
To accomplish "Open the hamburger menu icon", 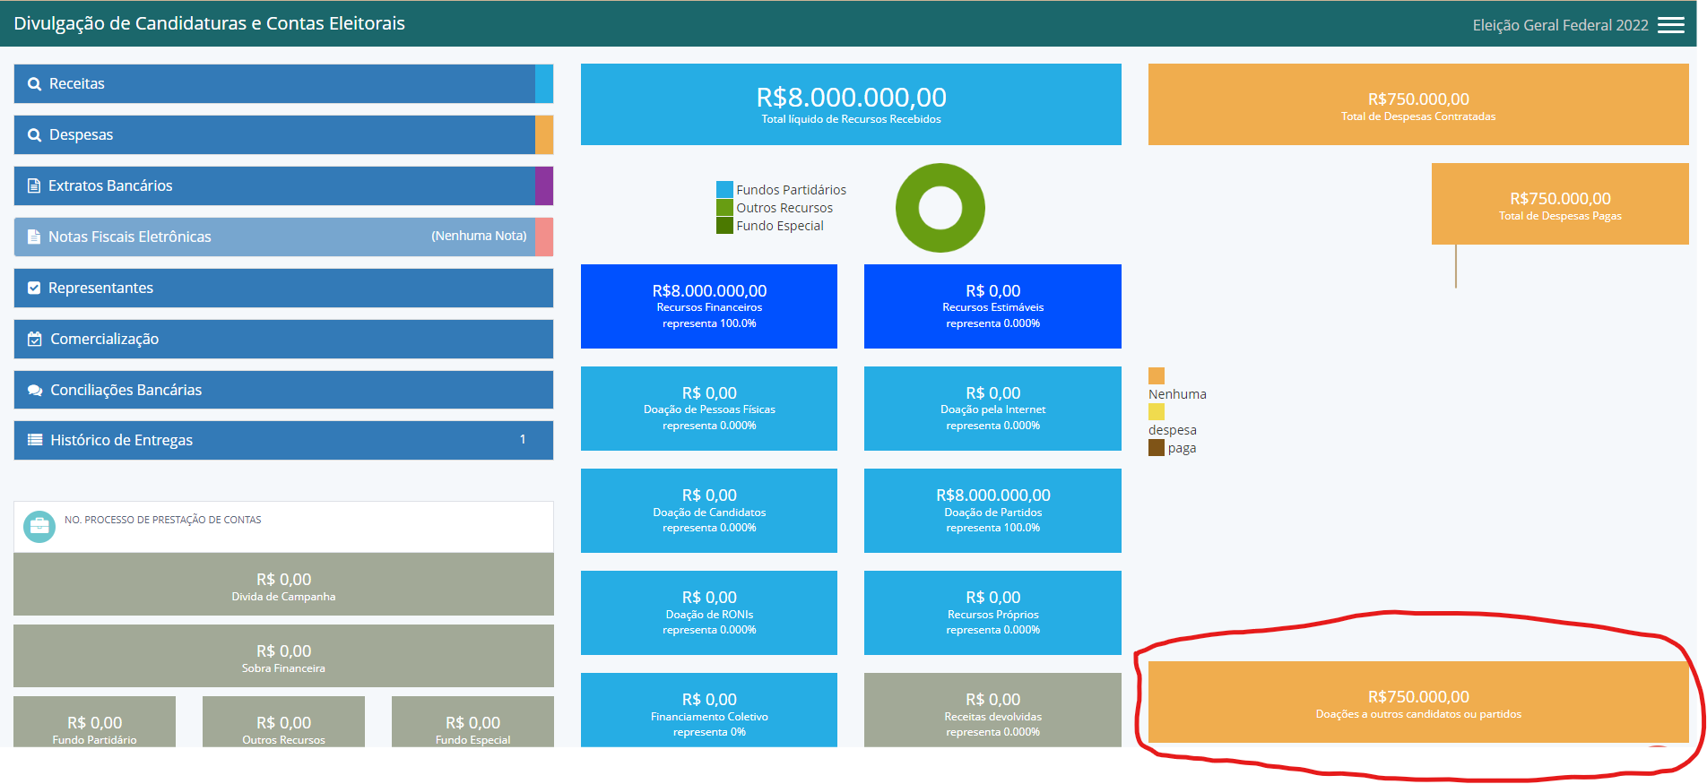I will (x=1670, y=25).
